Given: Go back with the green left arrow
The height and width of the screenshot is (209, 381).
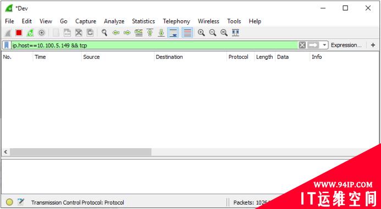Looking at the screenshot, I should (116, 32).
